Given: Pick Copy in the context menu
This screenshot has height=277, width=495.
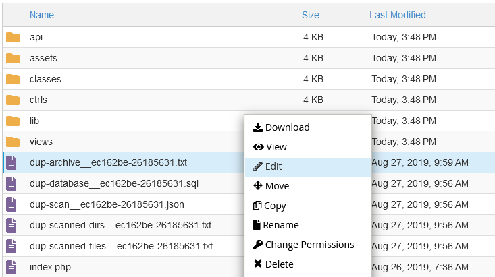Looking at the screenshot, I should (x=276, y=206).
